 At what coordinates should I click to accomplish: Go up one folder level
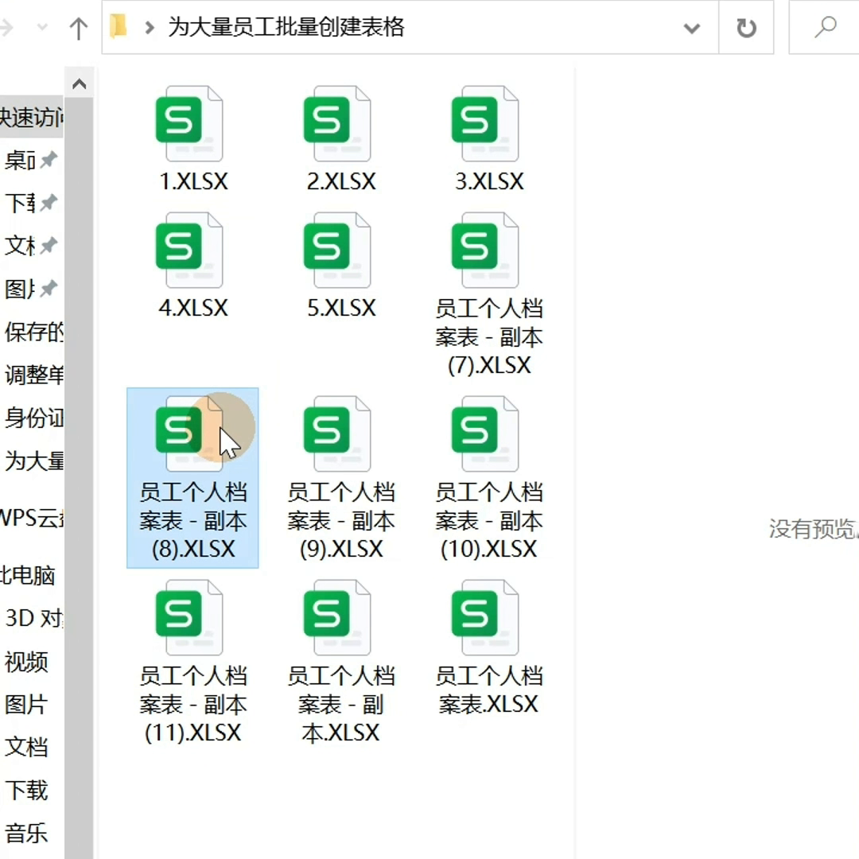[x=76, y=26]
